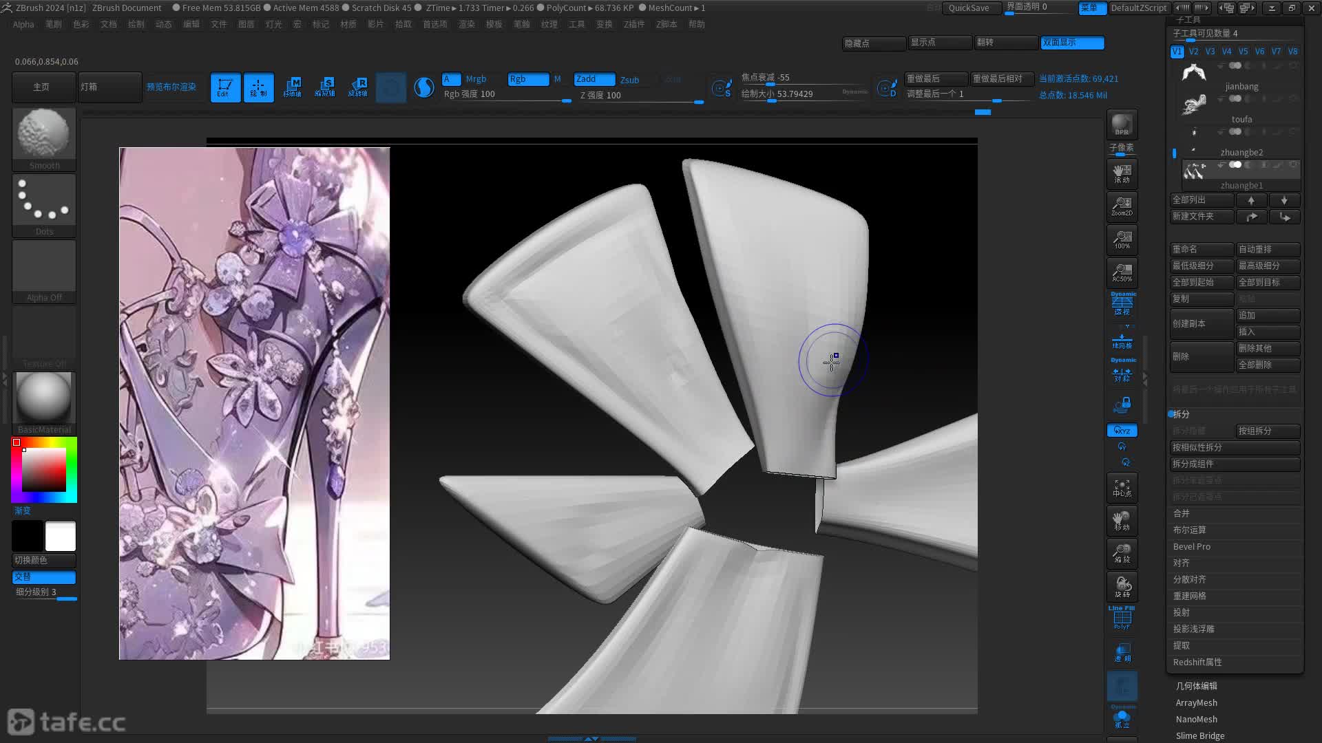Expand the 合并 merge section
This screenshot has height=743, width=1322.
pyautogui.click(x=1182, y=513)
